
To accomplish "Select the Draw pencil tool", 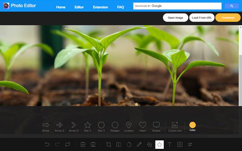I will 139,144.
